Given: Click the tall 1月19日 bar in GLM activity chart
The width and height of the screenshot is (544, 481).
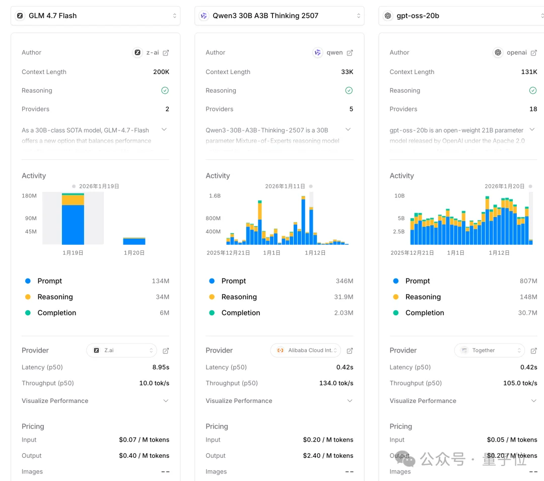Looking at the screenshot, I should tap(73, 222).
